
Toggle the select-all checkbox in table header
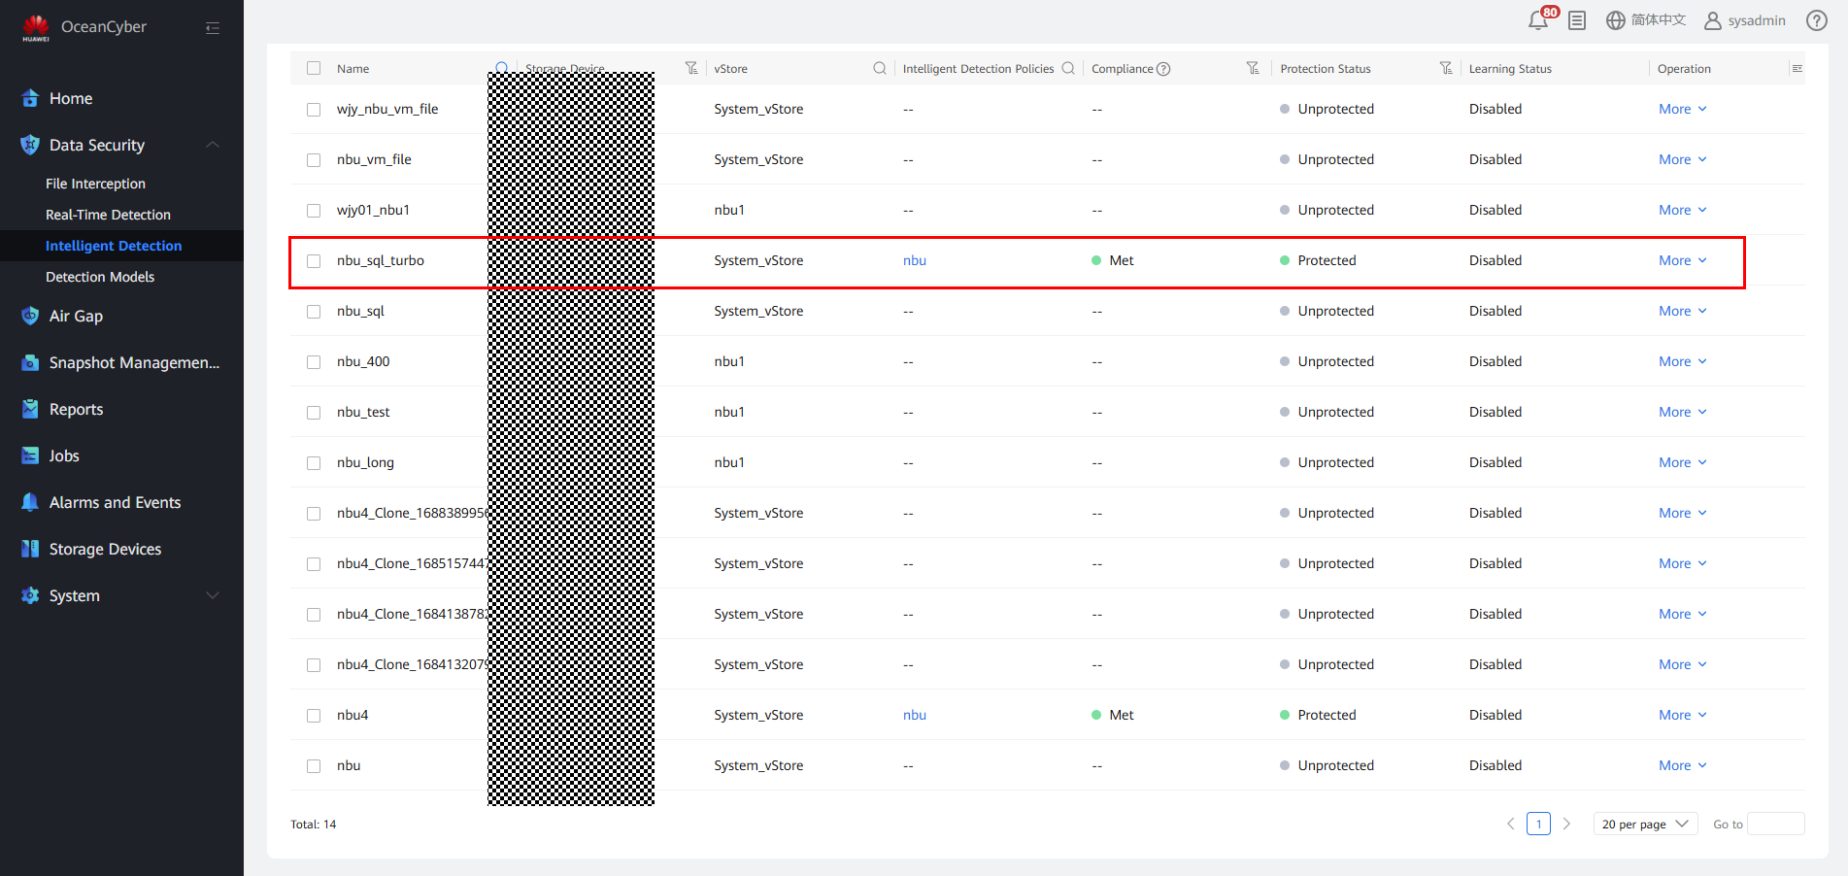314,68
